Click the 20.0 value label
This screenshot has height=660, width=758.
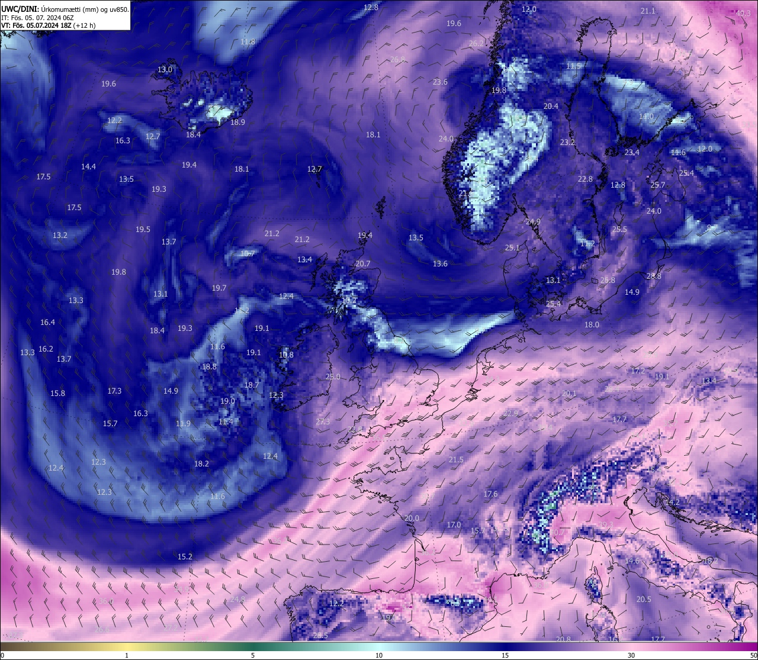412,519
